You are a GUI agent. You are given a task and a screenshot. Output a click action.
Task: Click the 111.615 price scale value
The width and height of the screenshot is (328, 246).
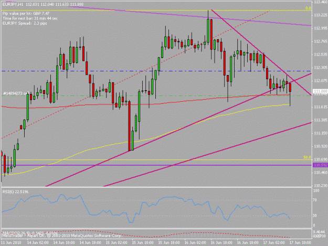click(x=320, y=107)
